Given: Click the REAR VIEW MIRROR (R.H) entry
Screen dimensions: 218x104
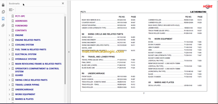Looking at the screenshot, I should point(108,20).
